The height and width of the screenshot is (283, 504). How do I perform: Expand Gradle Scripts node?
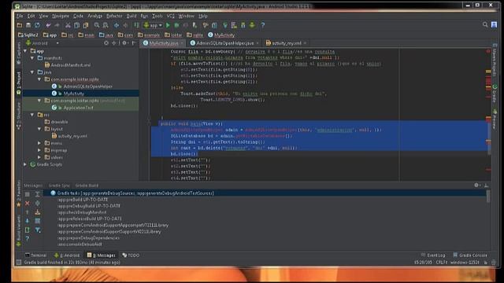click(x=25, y=164)
